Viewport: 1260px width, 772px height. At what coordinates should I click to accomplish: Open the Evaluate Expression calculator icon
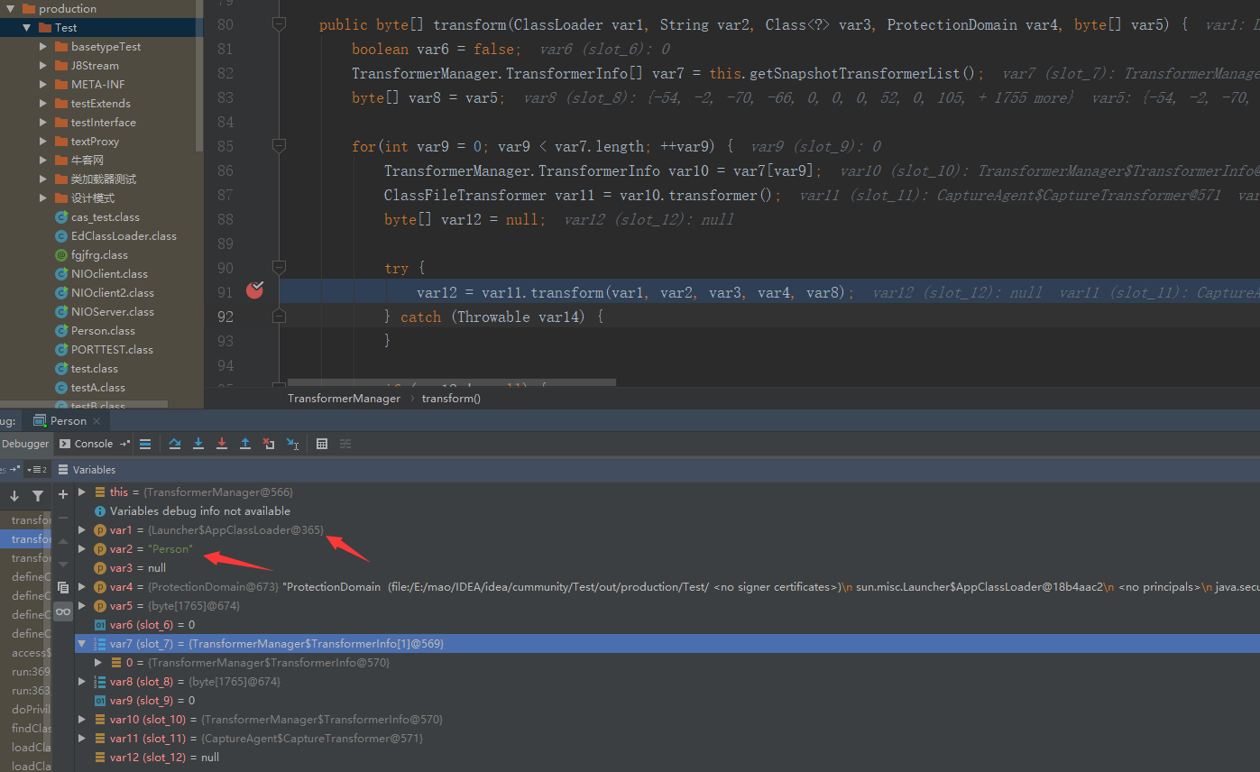[x=322, y=444]
